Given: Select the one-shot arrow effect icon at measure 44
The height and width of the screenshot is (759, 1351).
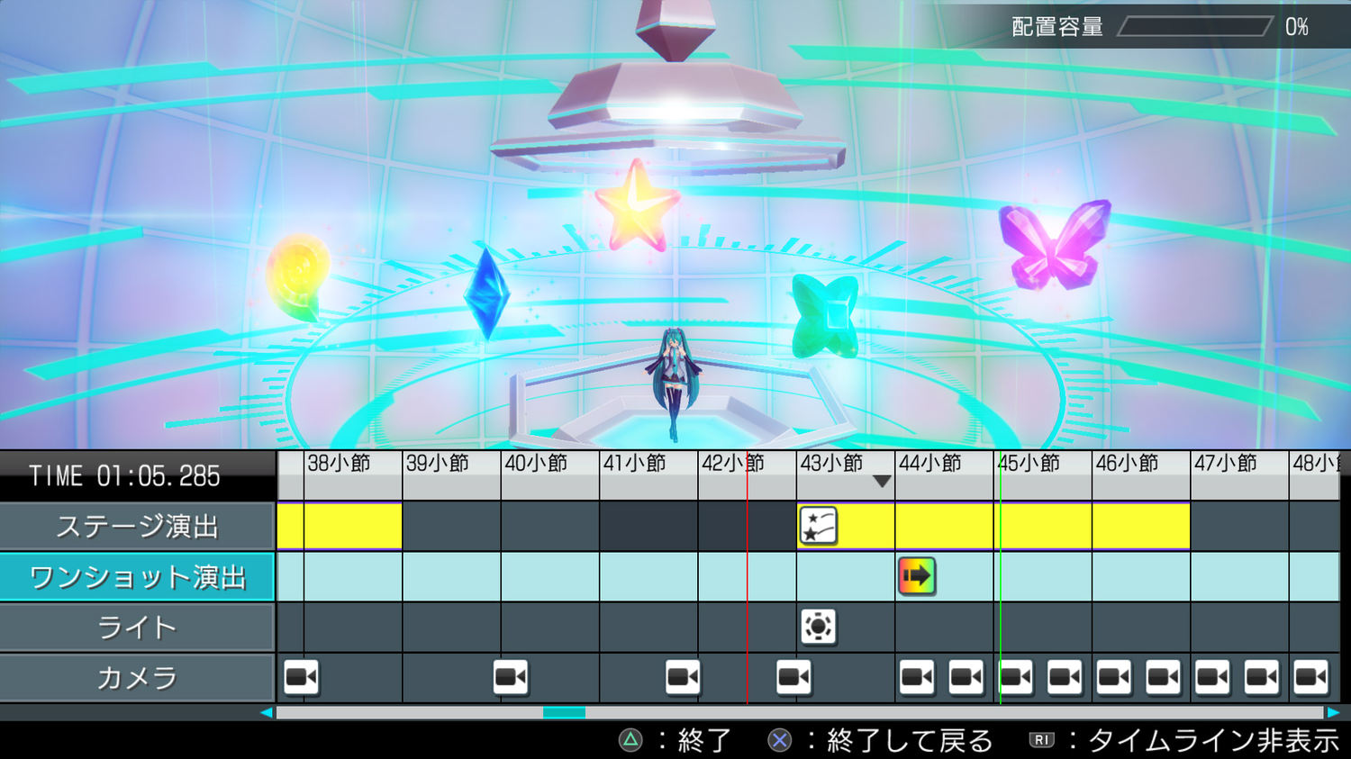Looking at the screenshot, I should (917, 576).
